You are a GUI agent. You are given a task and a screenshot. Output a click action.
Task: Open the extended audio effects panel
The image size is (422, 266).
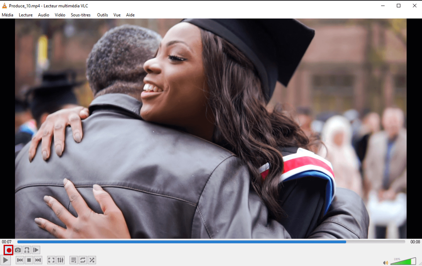pyautogui.click(x=60, y=260)
